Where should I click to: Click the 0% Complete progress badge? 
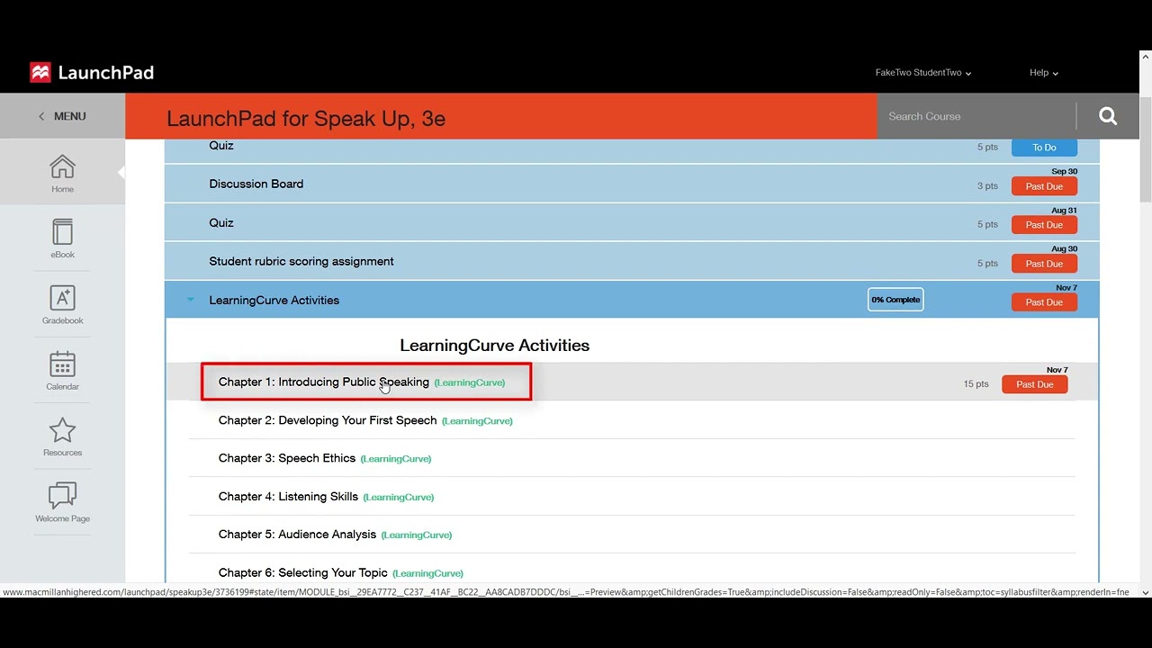[895, 300]
